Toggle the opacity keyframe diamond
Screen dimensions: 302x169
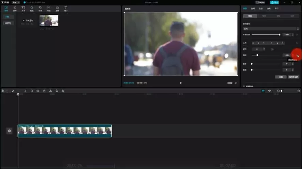point(297,35)
